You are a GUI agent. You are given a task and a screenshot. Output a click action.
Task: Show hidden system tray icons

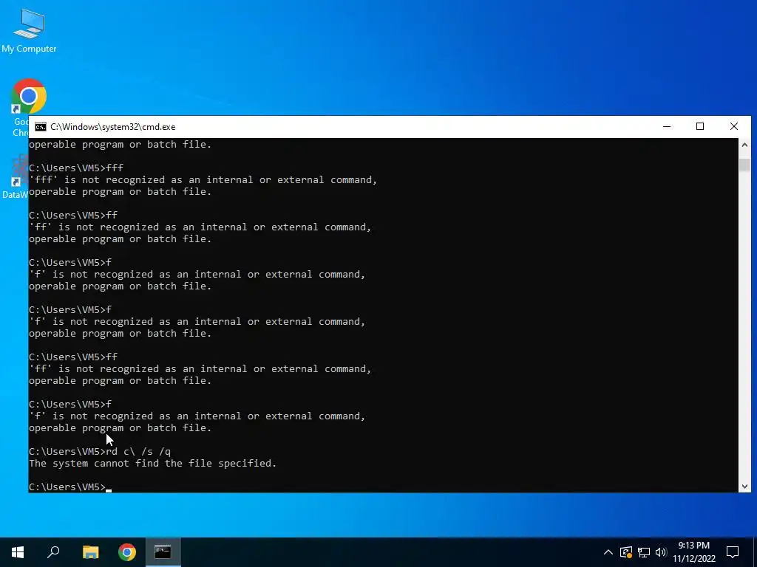[608, 552]
